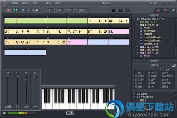Viewport: 177px width, 118px height.
Task: Toggle the 弦乐合奏2 [17] track square
Action: [141, 43]
